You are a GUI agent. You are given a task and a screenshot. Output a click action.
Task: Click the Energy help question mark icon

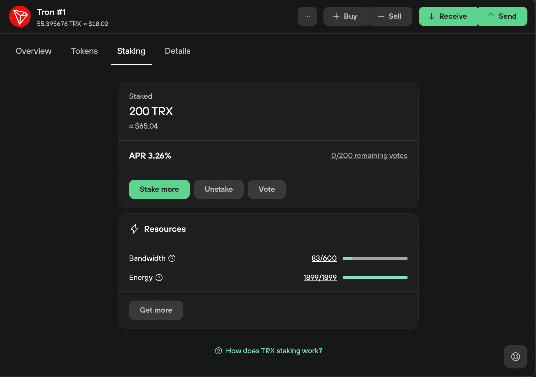[159, 278]
